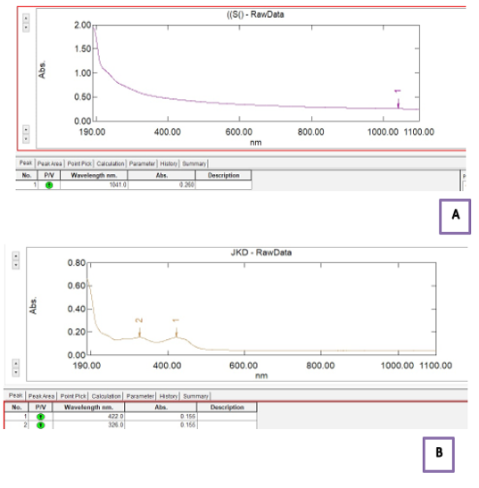This screenshot has width=479, height=488.
Task: Click P/V column header in JKD peak table
Action: 40,408
